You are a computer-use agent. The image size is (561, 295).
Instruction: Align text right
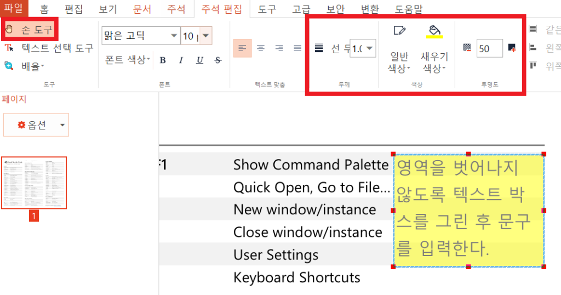tap(279, 48)
